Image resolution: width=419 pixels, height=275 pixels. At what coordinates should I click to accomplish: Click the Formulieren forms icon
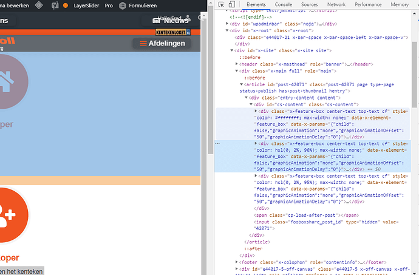pos(123,5)
